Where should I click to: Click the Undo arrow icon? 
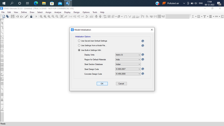coord(17,17)
